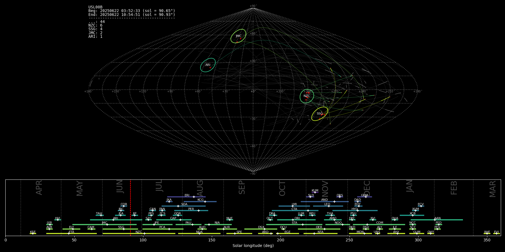Select the NTA shower label in timeline
Viewport: 505px width, 252px height.
coord(320,232)
